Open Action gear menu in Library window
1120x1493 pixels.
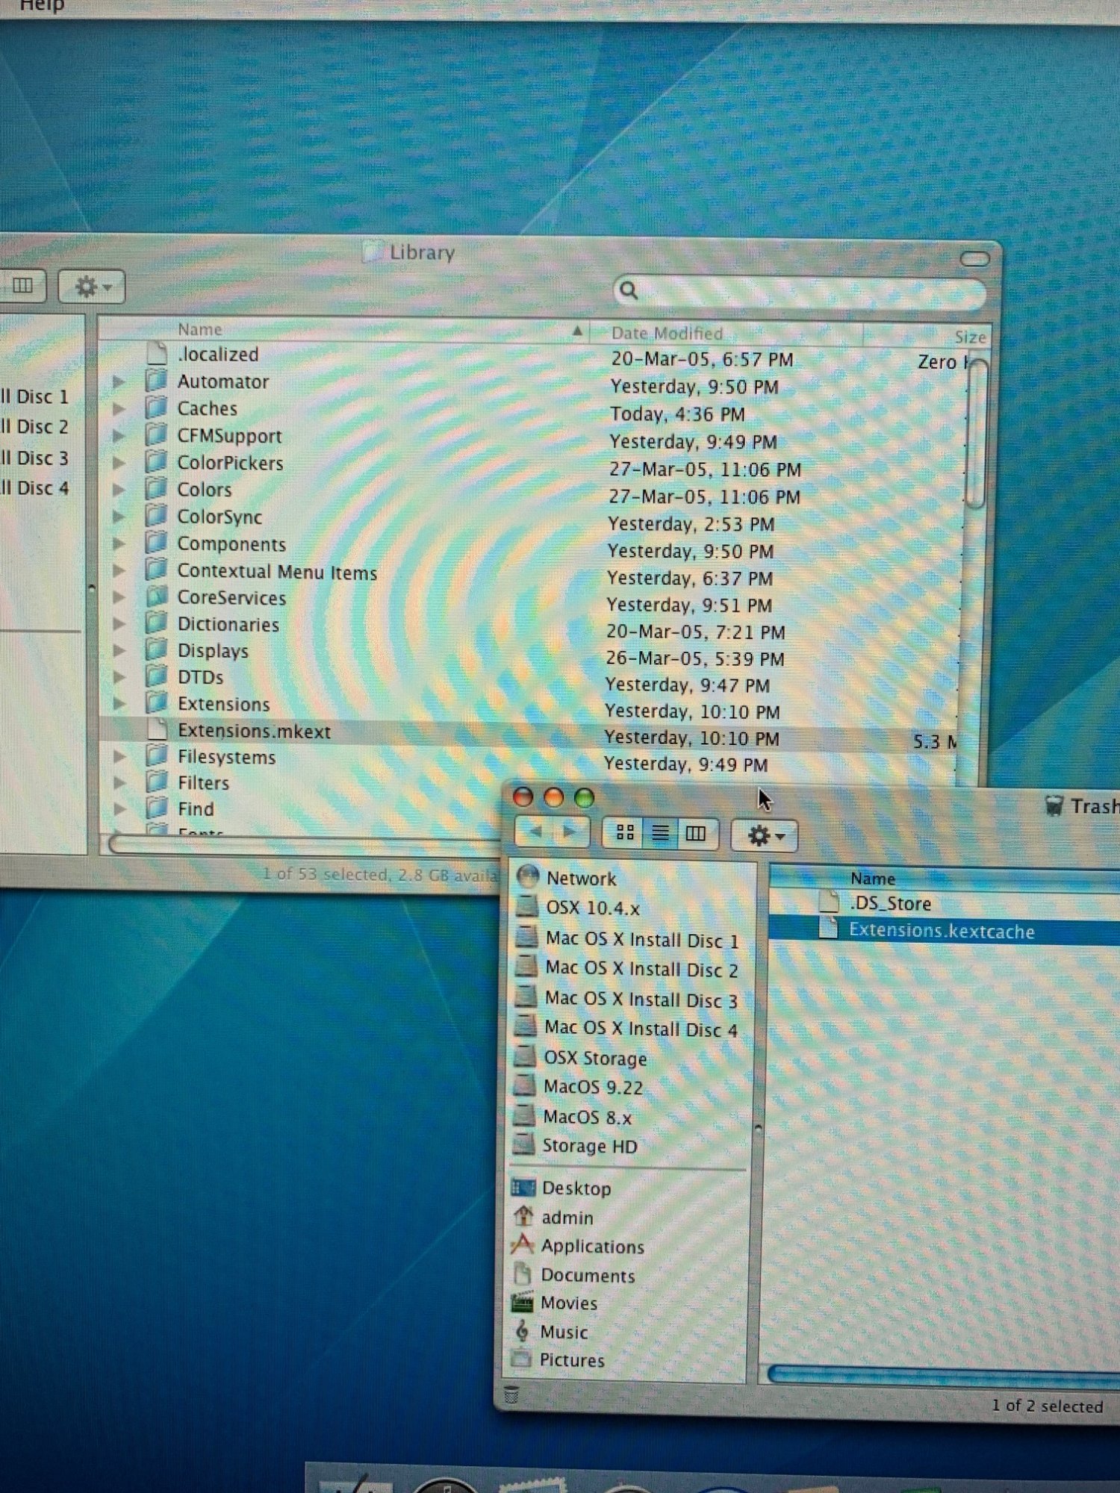point(92,287)
